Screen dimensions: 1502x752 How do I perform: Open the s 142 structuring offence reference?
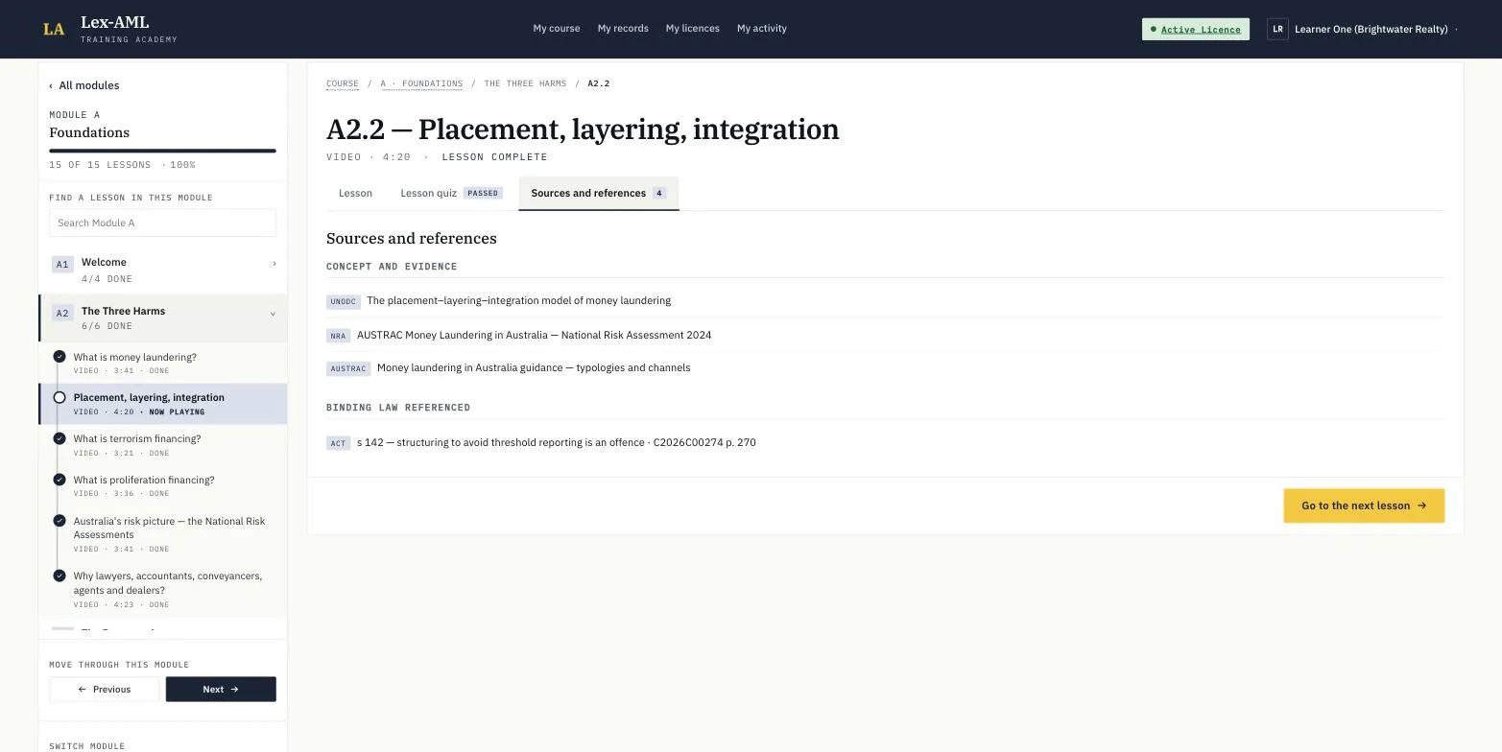[x=556, y=442]
